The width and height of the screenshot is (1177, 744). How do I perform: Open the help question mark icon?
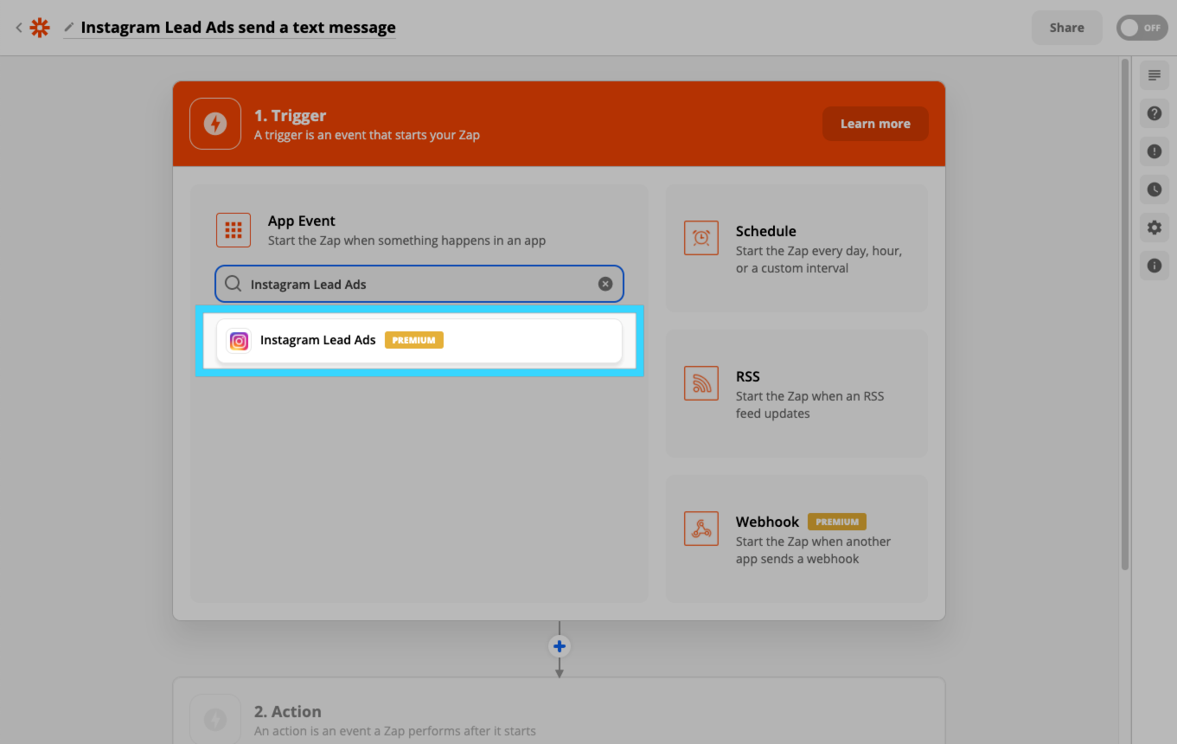click(1154, 113)
